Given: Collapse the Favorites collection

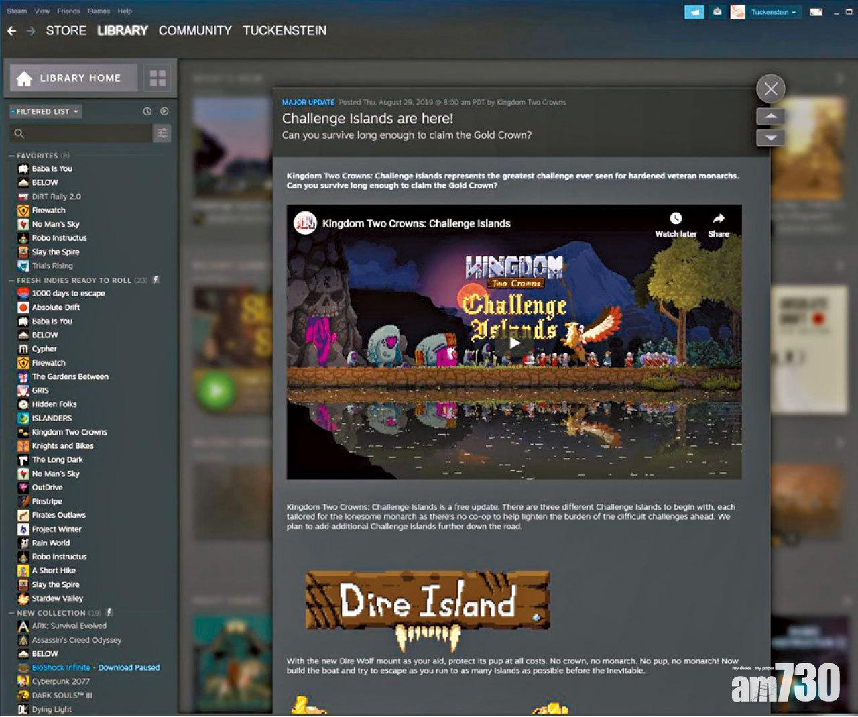Looking at the screenshot, I should click(11, 156).
